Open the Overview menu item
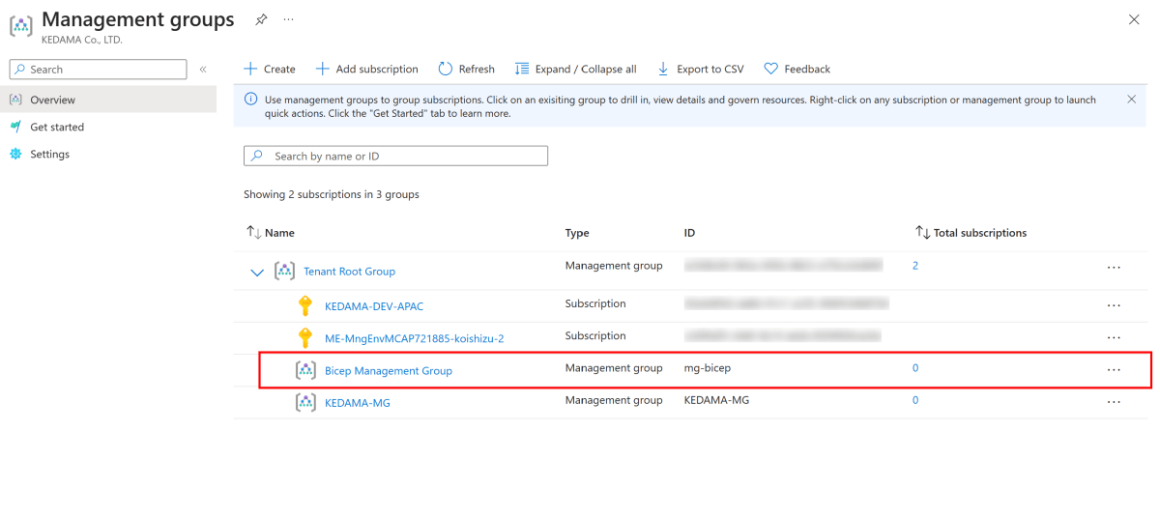This screenshot has width=1160, height=518. [108, 100]
